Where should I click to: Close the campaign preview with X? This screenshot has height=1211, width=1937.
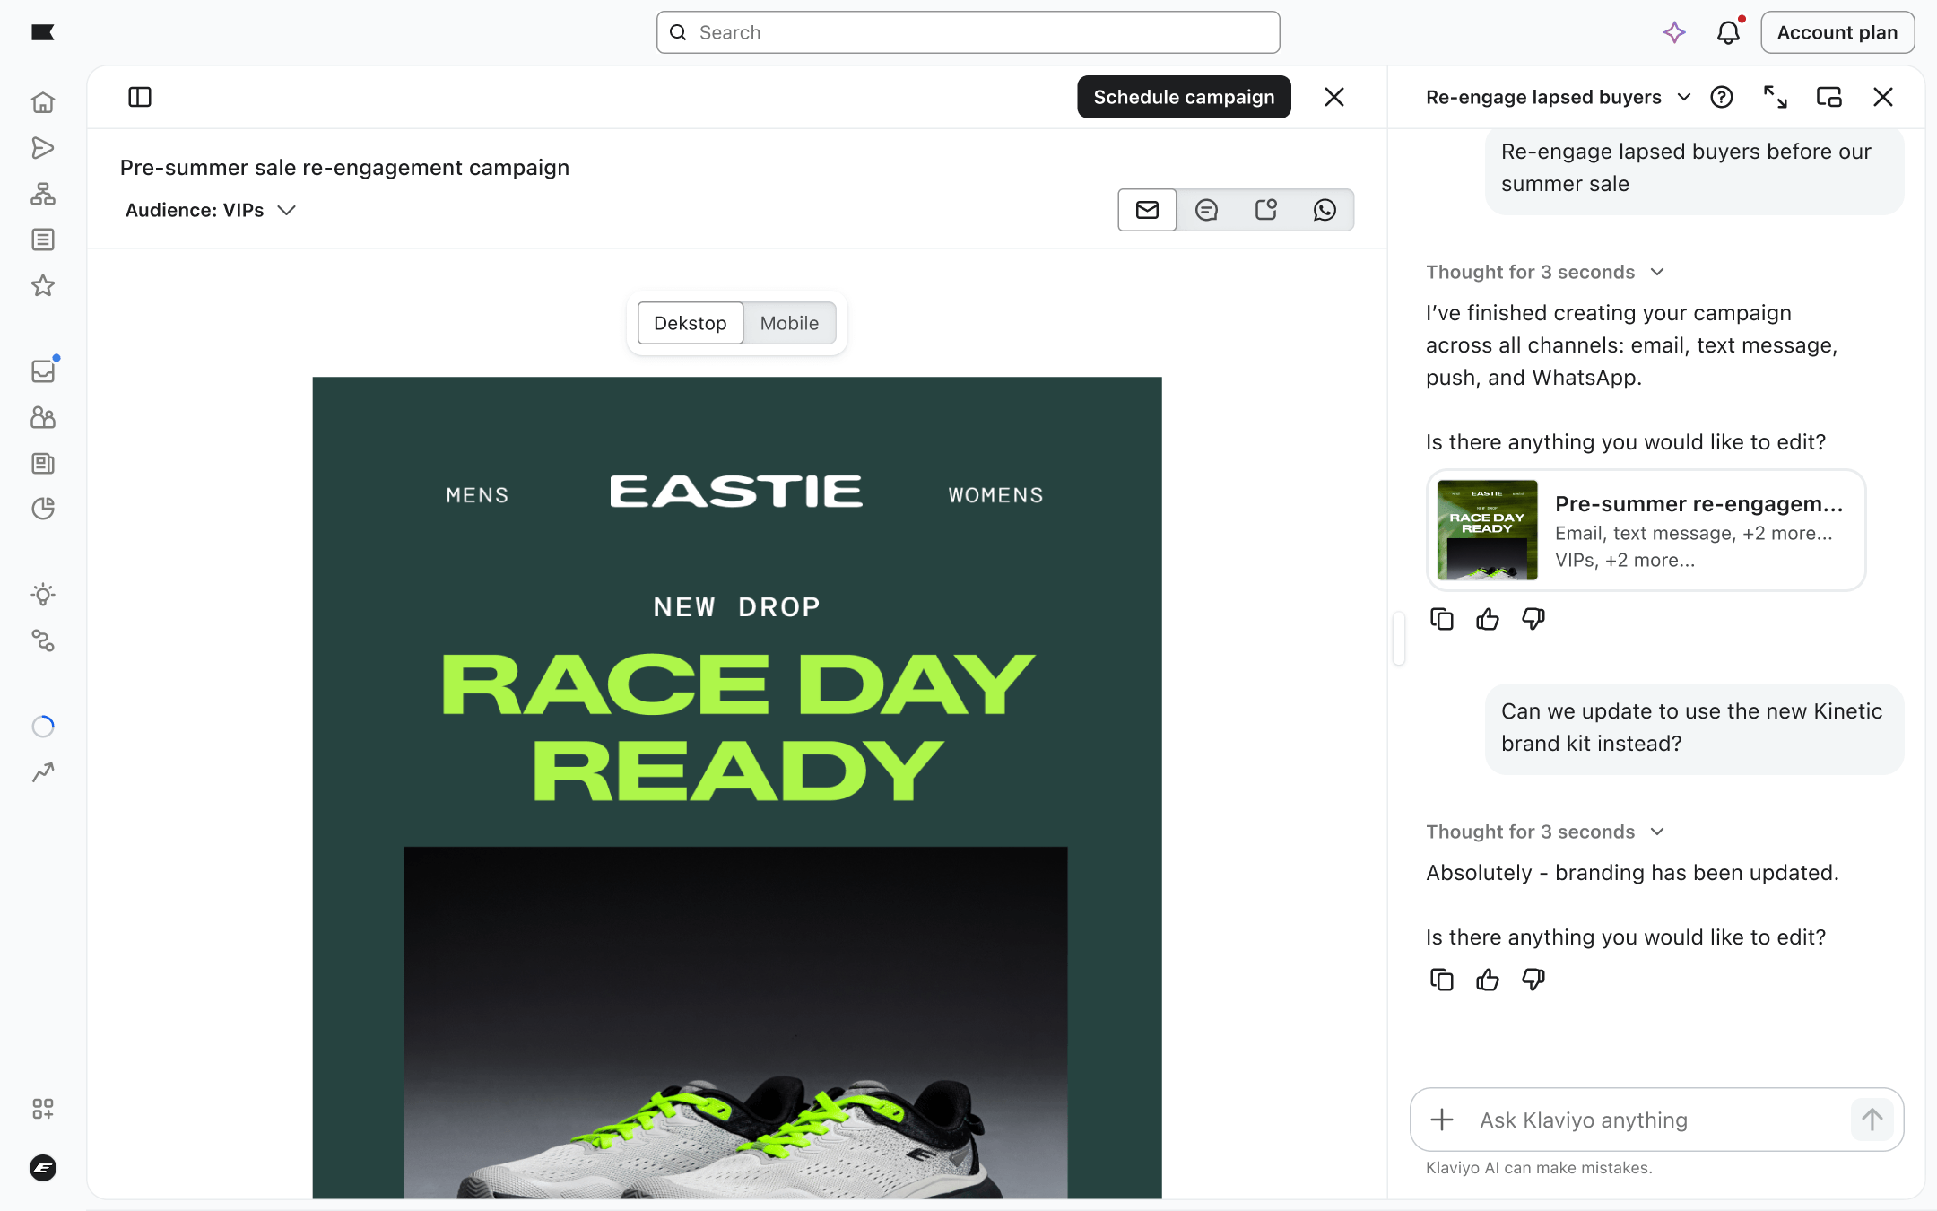[x=1334, y=97]
